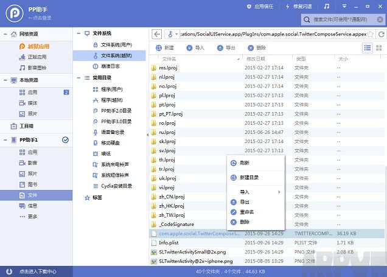
Task: Select 文件系统(越狱) item
Action: pyautogui.click(x=110, y=55)
